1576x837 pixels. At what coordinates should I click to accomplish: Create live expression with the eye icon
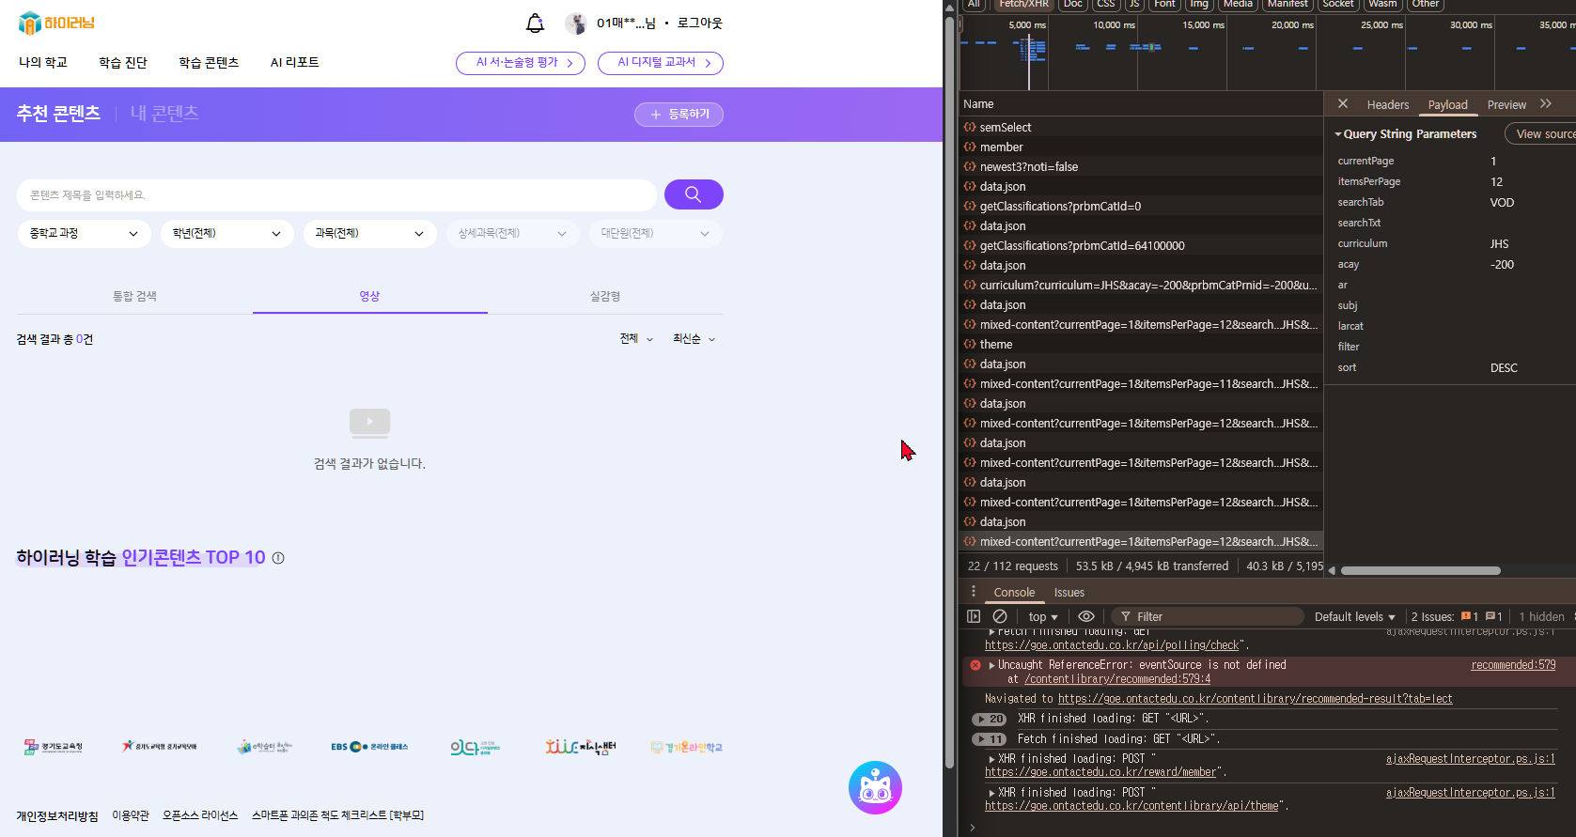[x=1085, y=616]
